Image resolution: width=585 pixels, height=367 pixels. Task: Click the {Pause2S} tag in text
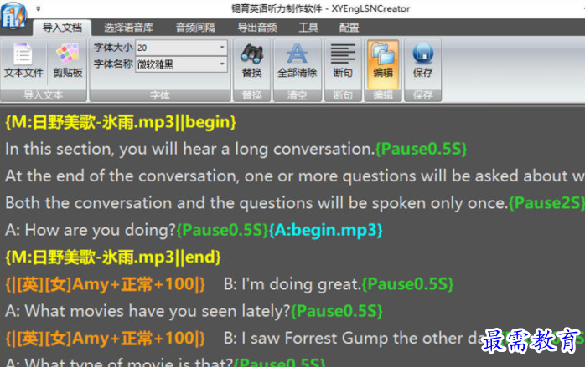point(538,203)
